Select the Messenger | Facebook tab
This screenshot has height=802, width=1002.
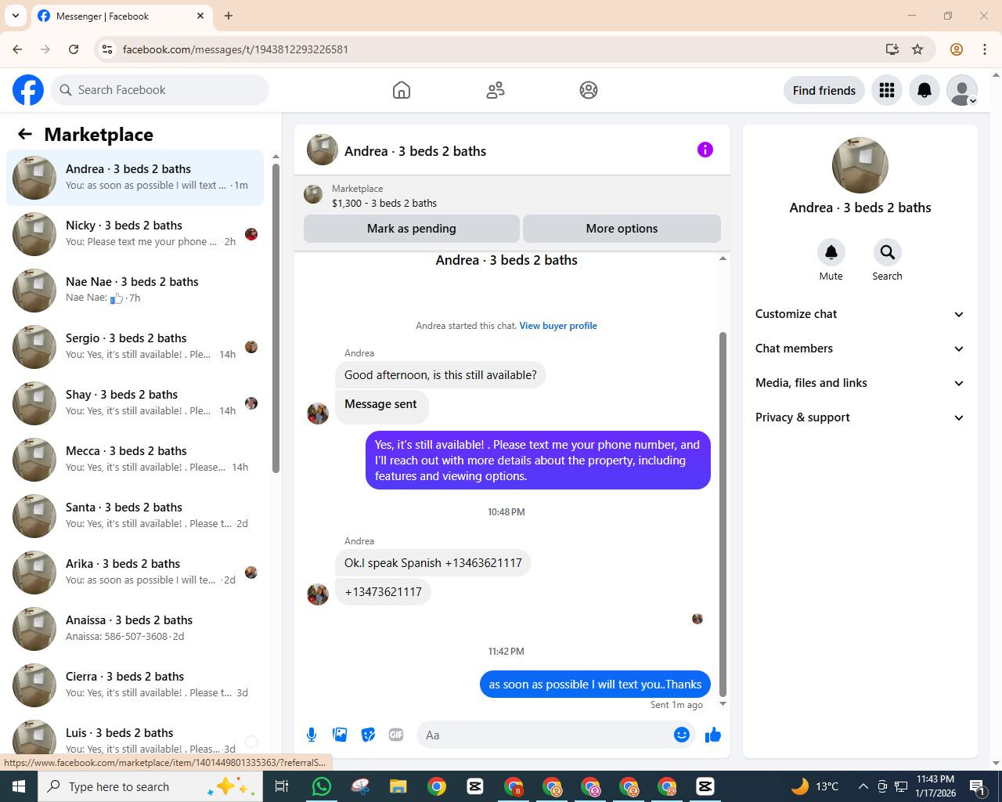(x=121, y=16)
